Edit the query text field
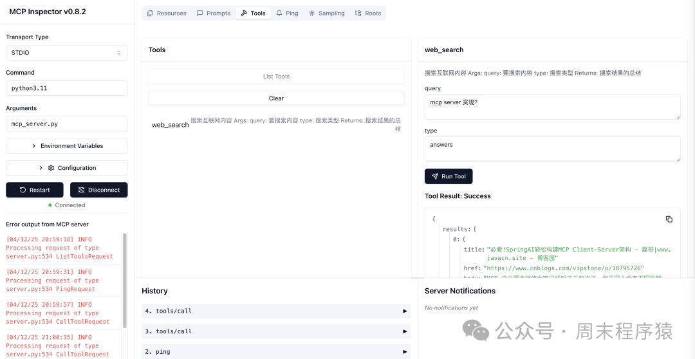695x359 pixels. [x=552, y=107]
